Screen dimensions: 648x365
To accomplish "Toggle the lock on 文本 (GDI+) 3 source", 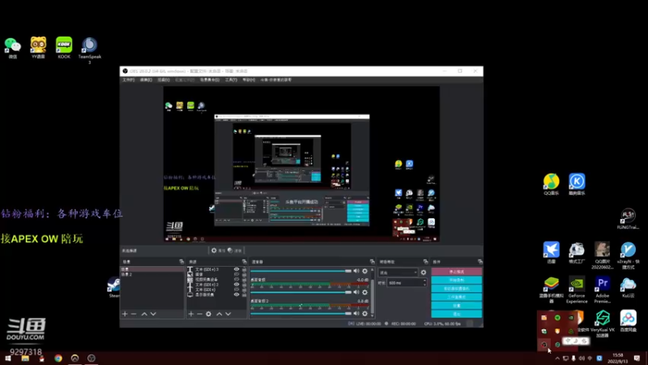I will pyautogui.click(x=244, y=269).
